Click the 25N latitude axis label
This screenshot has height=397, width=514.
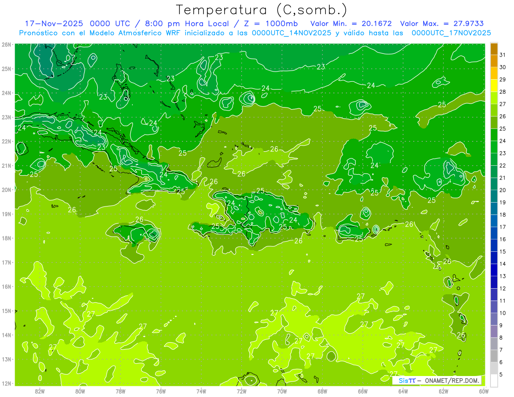[6, 69]
